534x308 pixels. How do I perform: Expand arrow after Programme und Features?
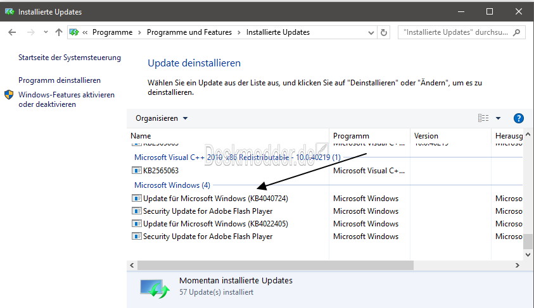click(x=239, y=32)
